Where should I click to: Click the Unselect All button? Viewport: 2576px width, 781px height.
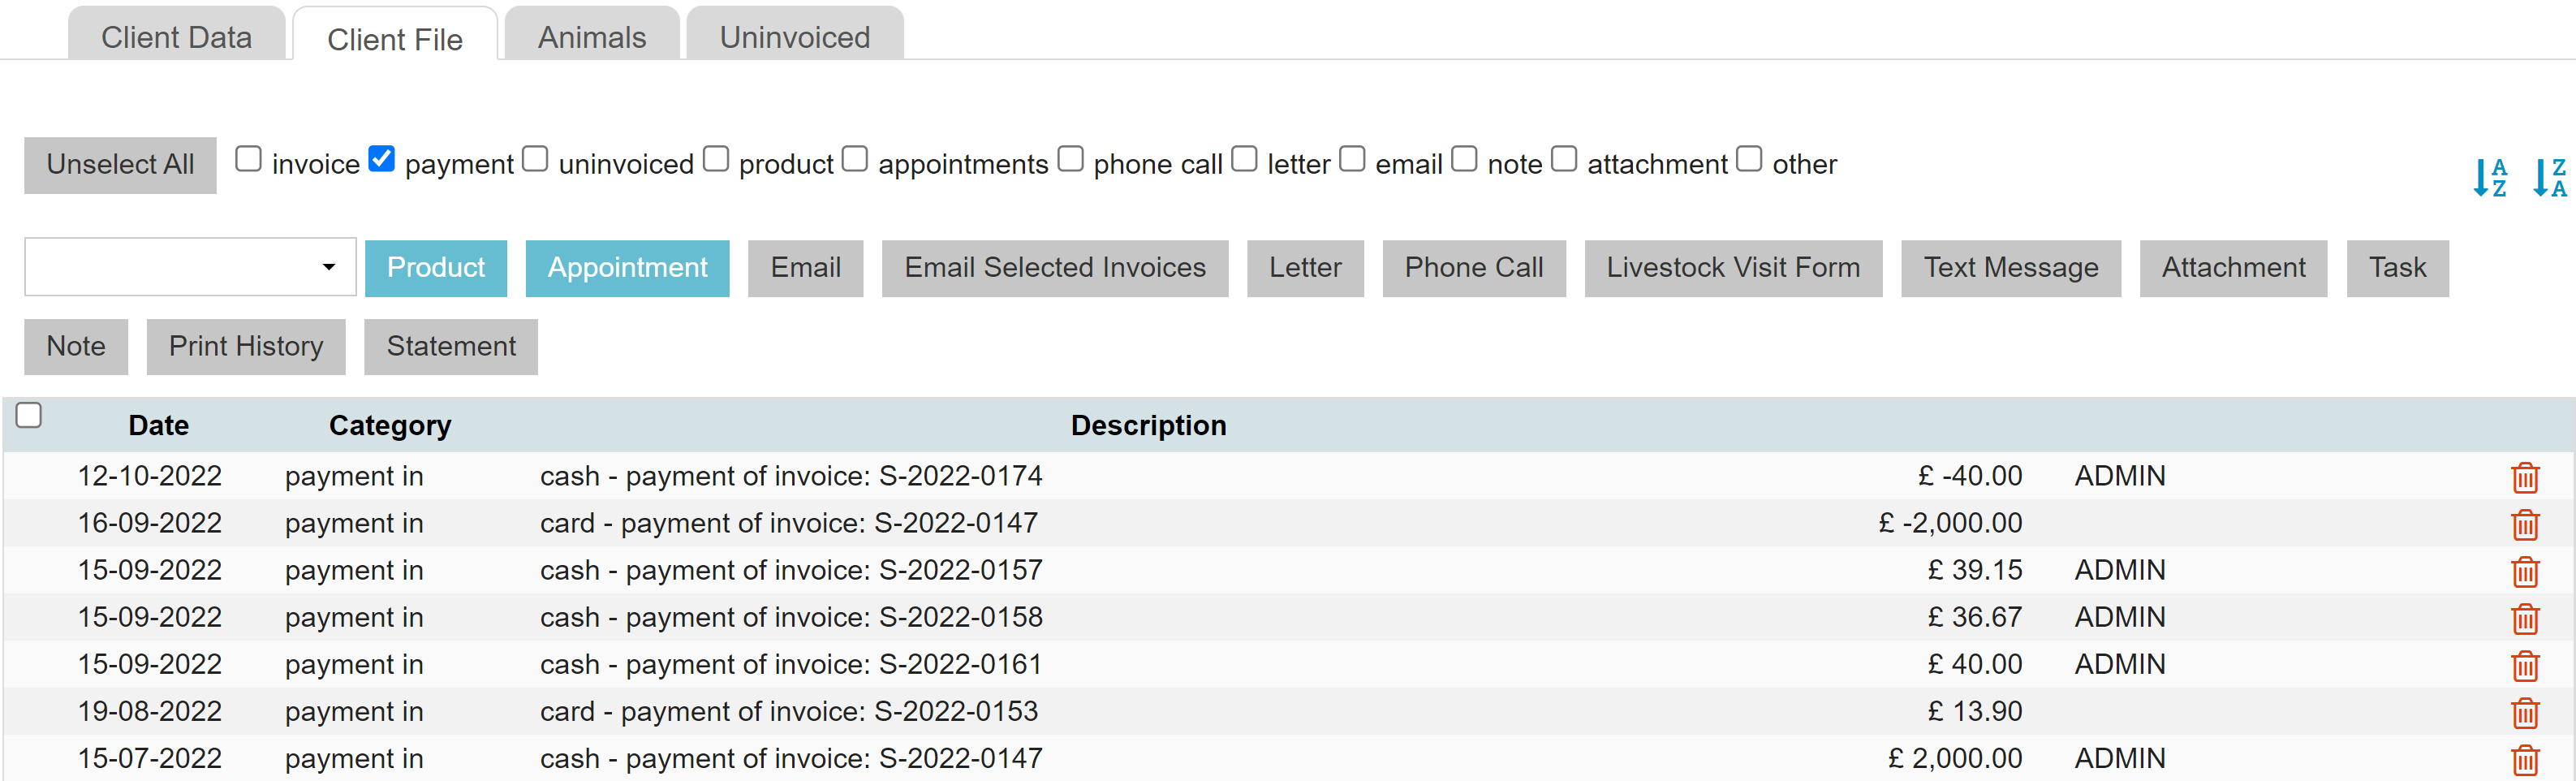[119, 164]
